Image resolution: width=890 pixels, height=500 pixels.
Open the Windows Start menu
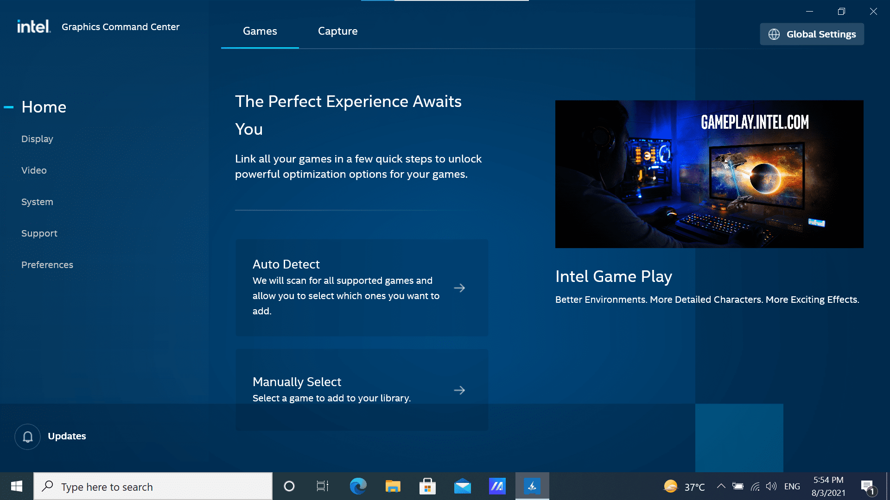click(17, 486)
